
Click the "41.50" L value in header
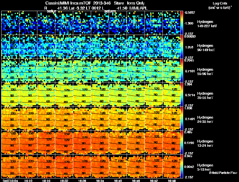pyautogui.click(x=122, y=8)
